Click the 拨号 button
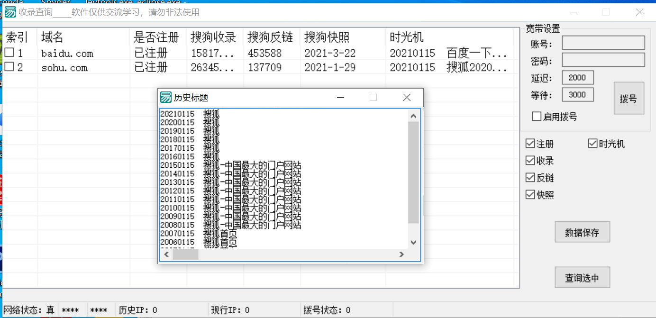Screen dimensions: 656x318 tap(629, 98)
